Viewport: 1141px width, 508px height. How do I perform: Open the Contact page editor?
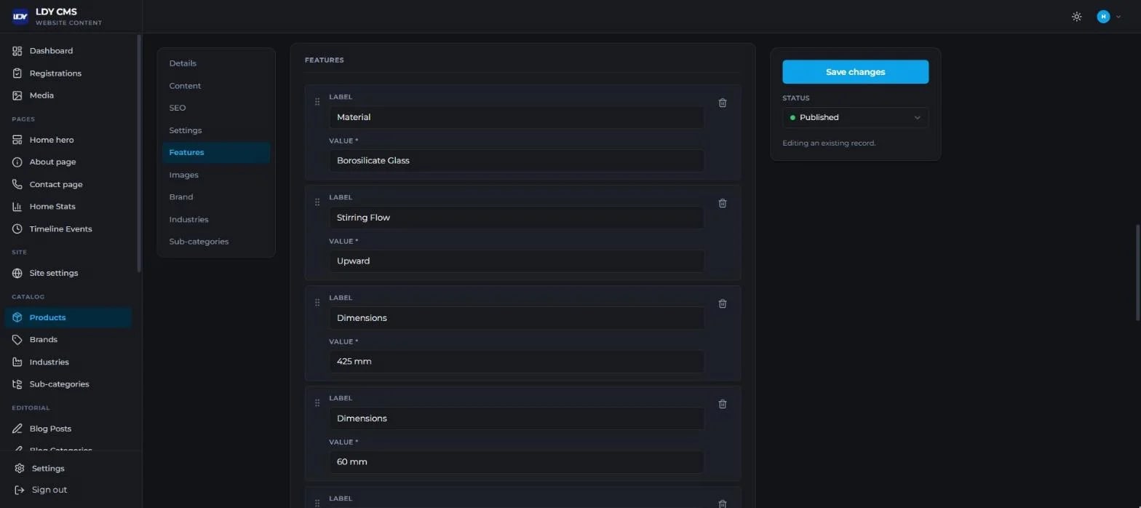point(68,185)
